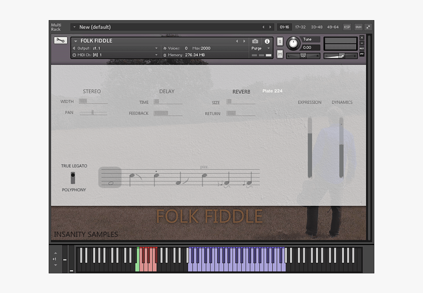Choose reverb type Plate 224
The height and width of the screenshot is (293, 423).
coord(272,91)
